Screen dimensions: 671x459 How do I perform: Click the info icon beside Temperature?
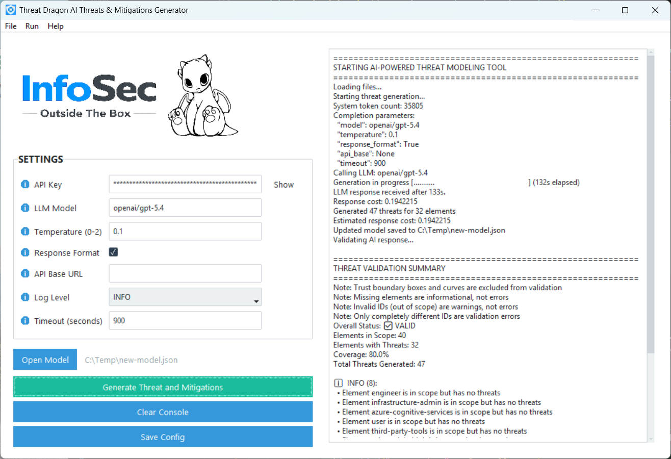click(24, 231)
